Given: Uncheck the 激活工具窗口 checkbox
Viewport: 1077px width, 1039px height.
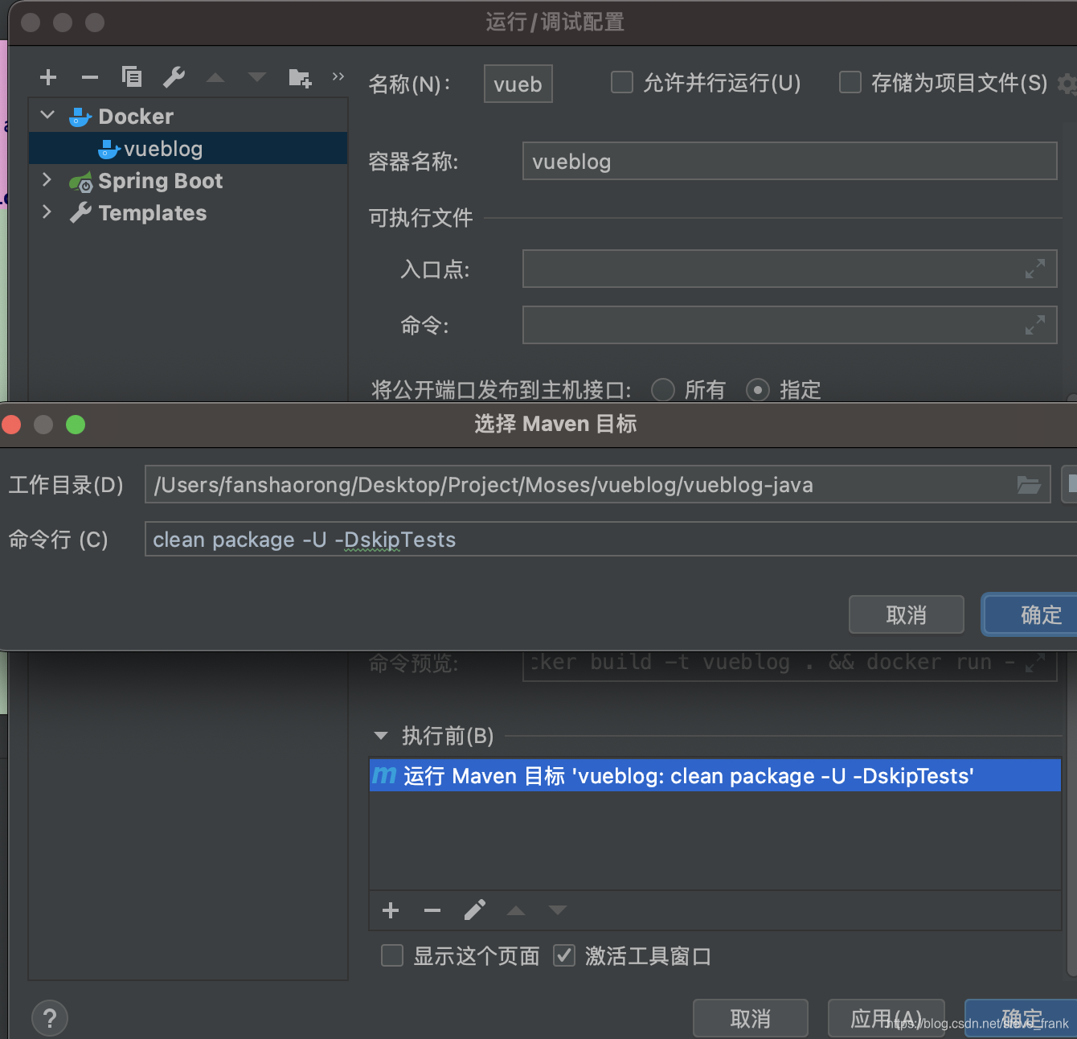Looking at the screenshot, I should click(x=564, y=955).
